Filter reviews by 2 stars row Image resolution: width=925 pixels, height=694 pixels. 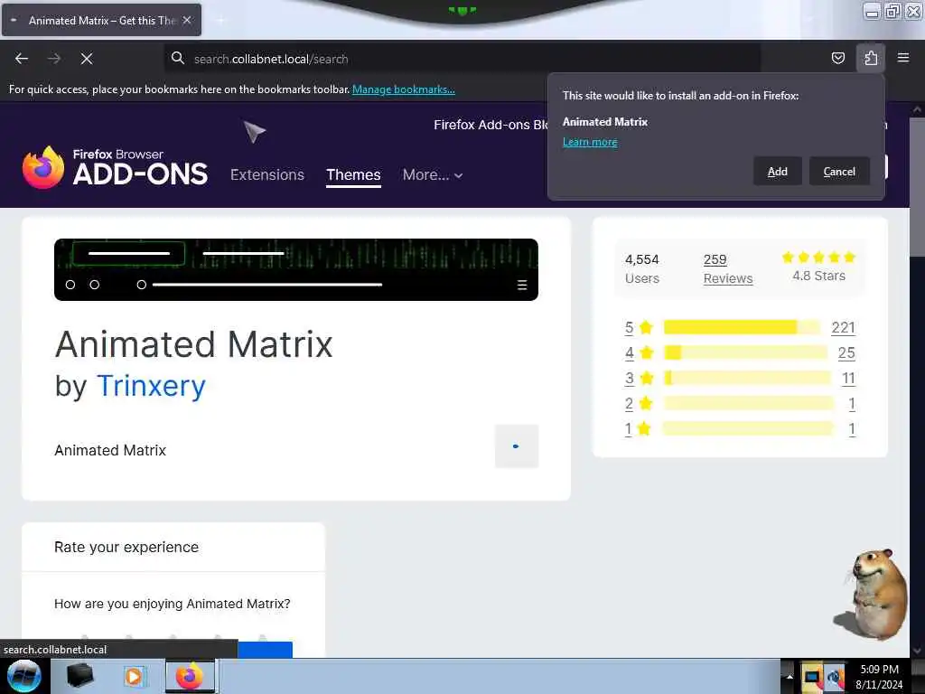coord(740,403)
